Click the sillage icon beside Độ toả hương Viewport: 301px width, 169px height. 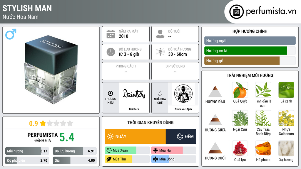pos(160,52)
